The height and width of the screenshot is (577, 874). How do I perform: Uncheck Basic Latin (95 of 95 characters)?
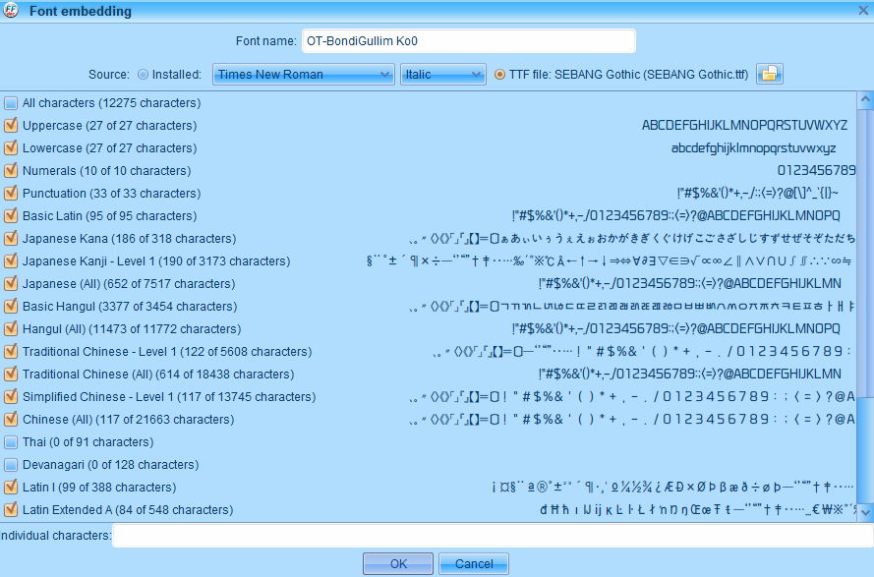click(x=11, y=215)
